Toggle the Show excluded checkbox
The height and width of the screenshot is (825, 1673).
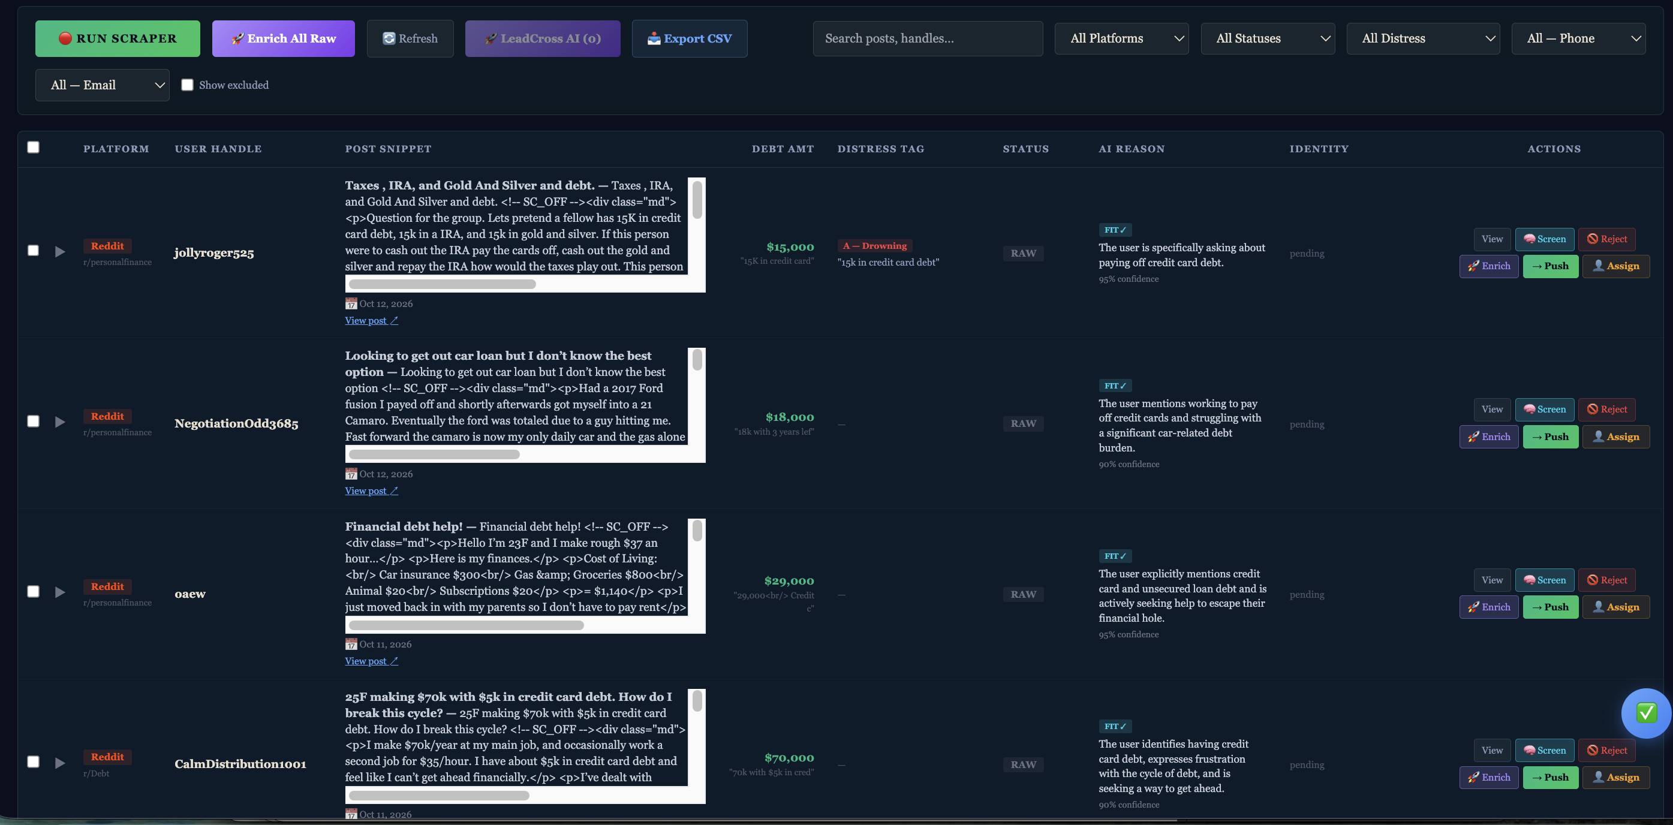[x=187, y=85]
